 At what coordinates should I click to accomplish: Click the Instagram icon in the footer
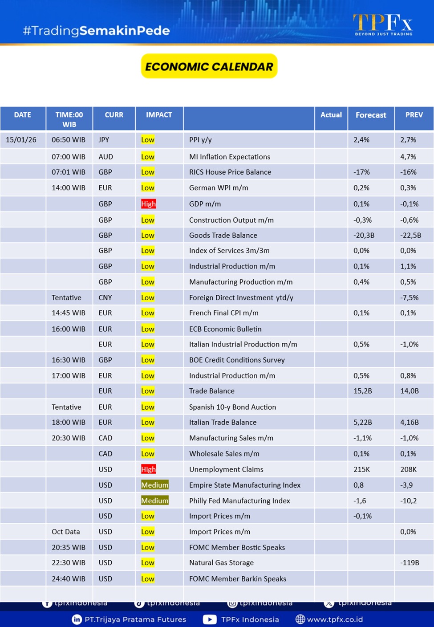(232, 603)
